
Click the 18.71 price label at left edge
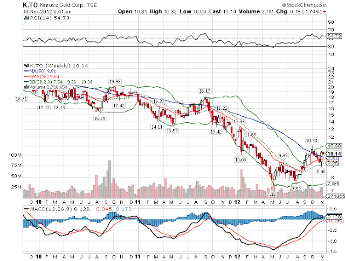pos(21,99)
